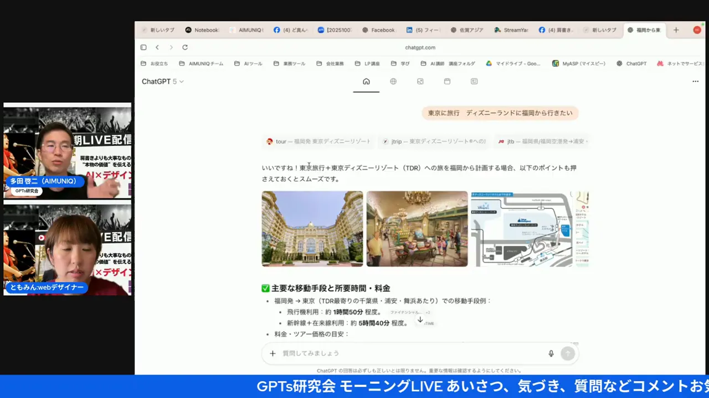Click the message input field

click(410, 353)
